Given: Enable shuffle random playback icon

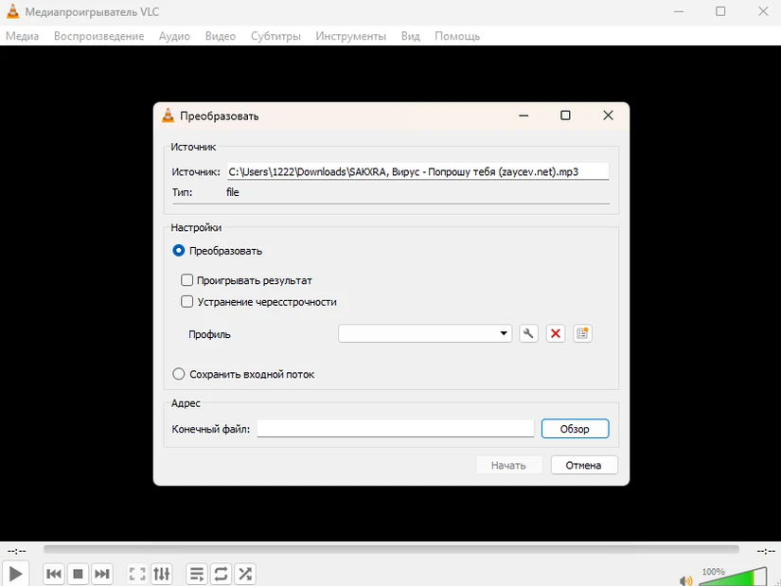Looking at the screenshot, I should pyautogui.click(x=245, y=574).
